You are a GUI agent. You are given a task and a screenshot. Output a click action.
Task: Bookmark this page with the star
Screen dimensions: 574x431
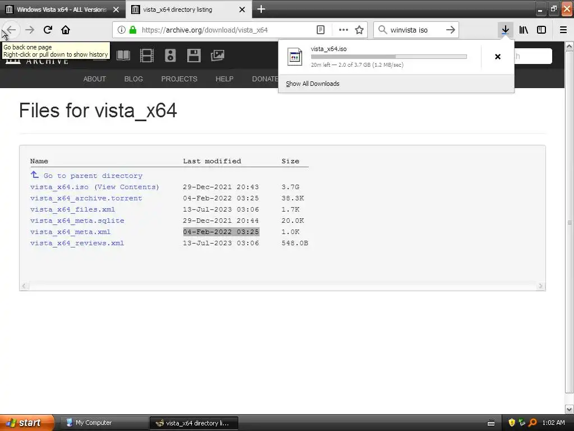coord(359,30)
